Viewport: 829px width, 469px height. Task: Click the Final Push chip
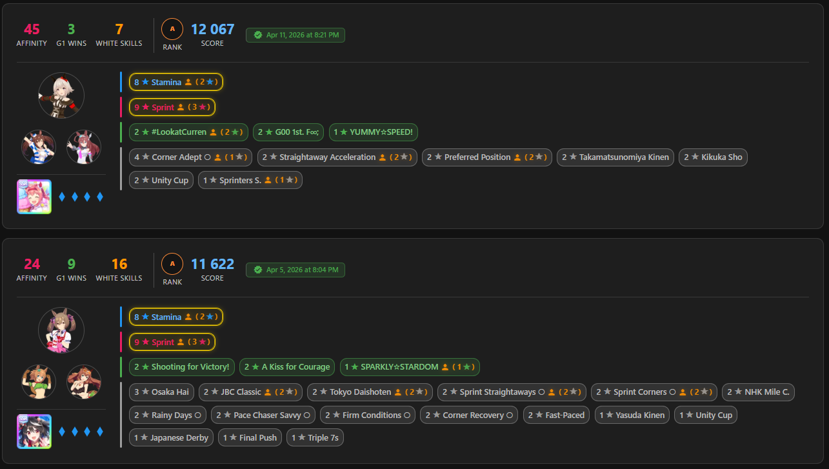point(250,437)
